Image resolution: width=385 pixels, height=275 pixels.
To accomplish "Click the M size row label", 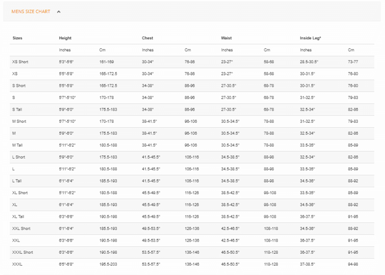I will pos(14,133).
